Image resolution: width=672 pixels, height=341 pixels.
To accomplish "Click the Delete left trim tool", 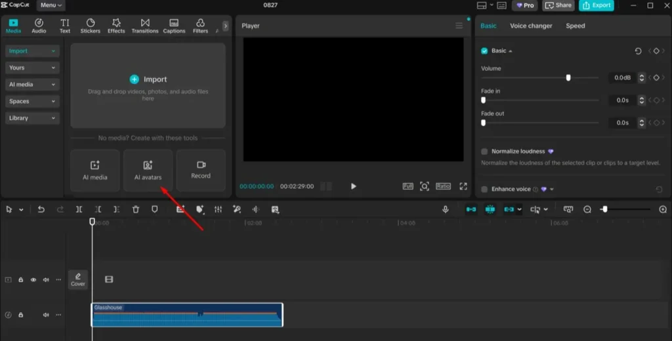I will 98,209.
